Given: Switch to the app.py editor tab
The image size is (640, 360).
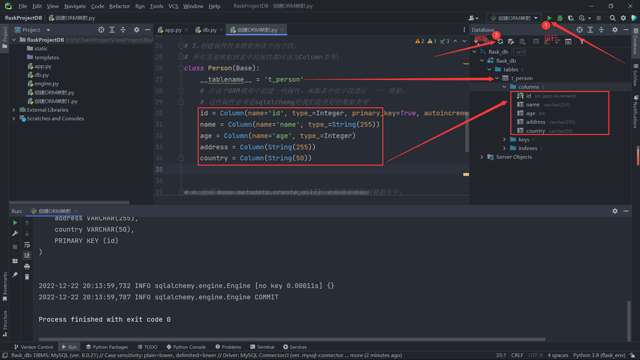Looking at the screenshot, I should coord(173,30).
